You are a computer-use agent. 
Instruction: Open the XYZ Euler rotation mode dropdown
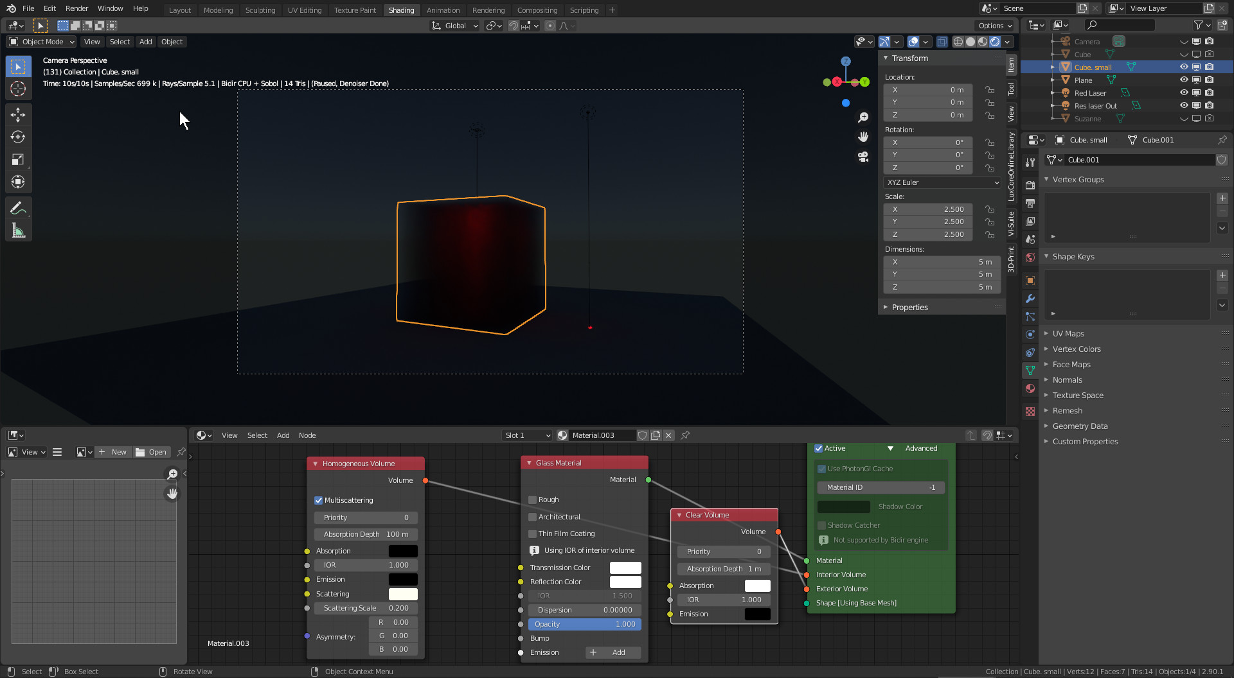[942, 182]
